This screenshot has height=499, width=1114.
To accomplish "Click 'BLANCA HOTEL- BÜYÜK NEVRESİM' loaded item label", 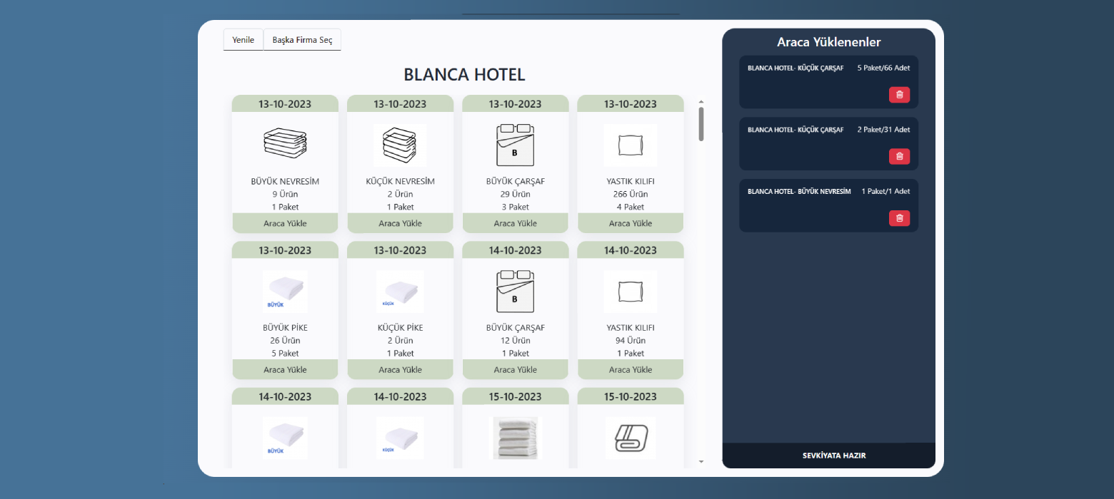I will 799,191.
